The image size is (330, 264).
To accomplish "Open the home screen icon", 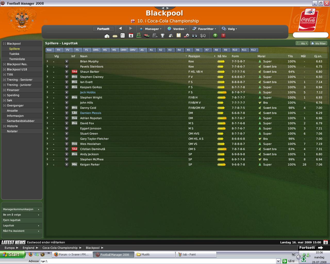I will 107,36.
